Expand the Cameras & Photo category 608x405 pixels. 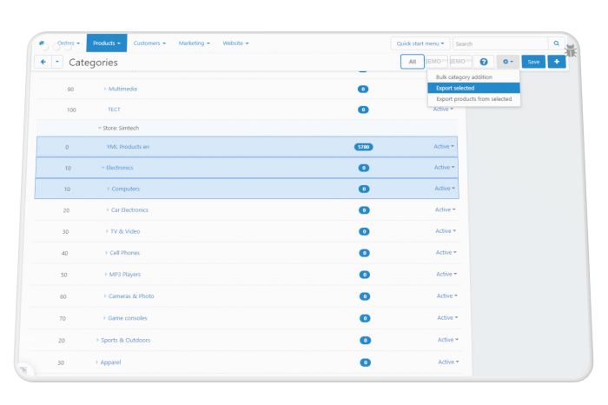105,296
